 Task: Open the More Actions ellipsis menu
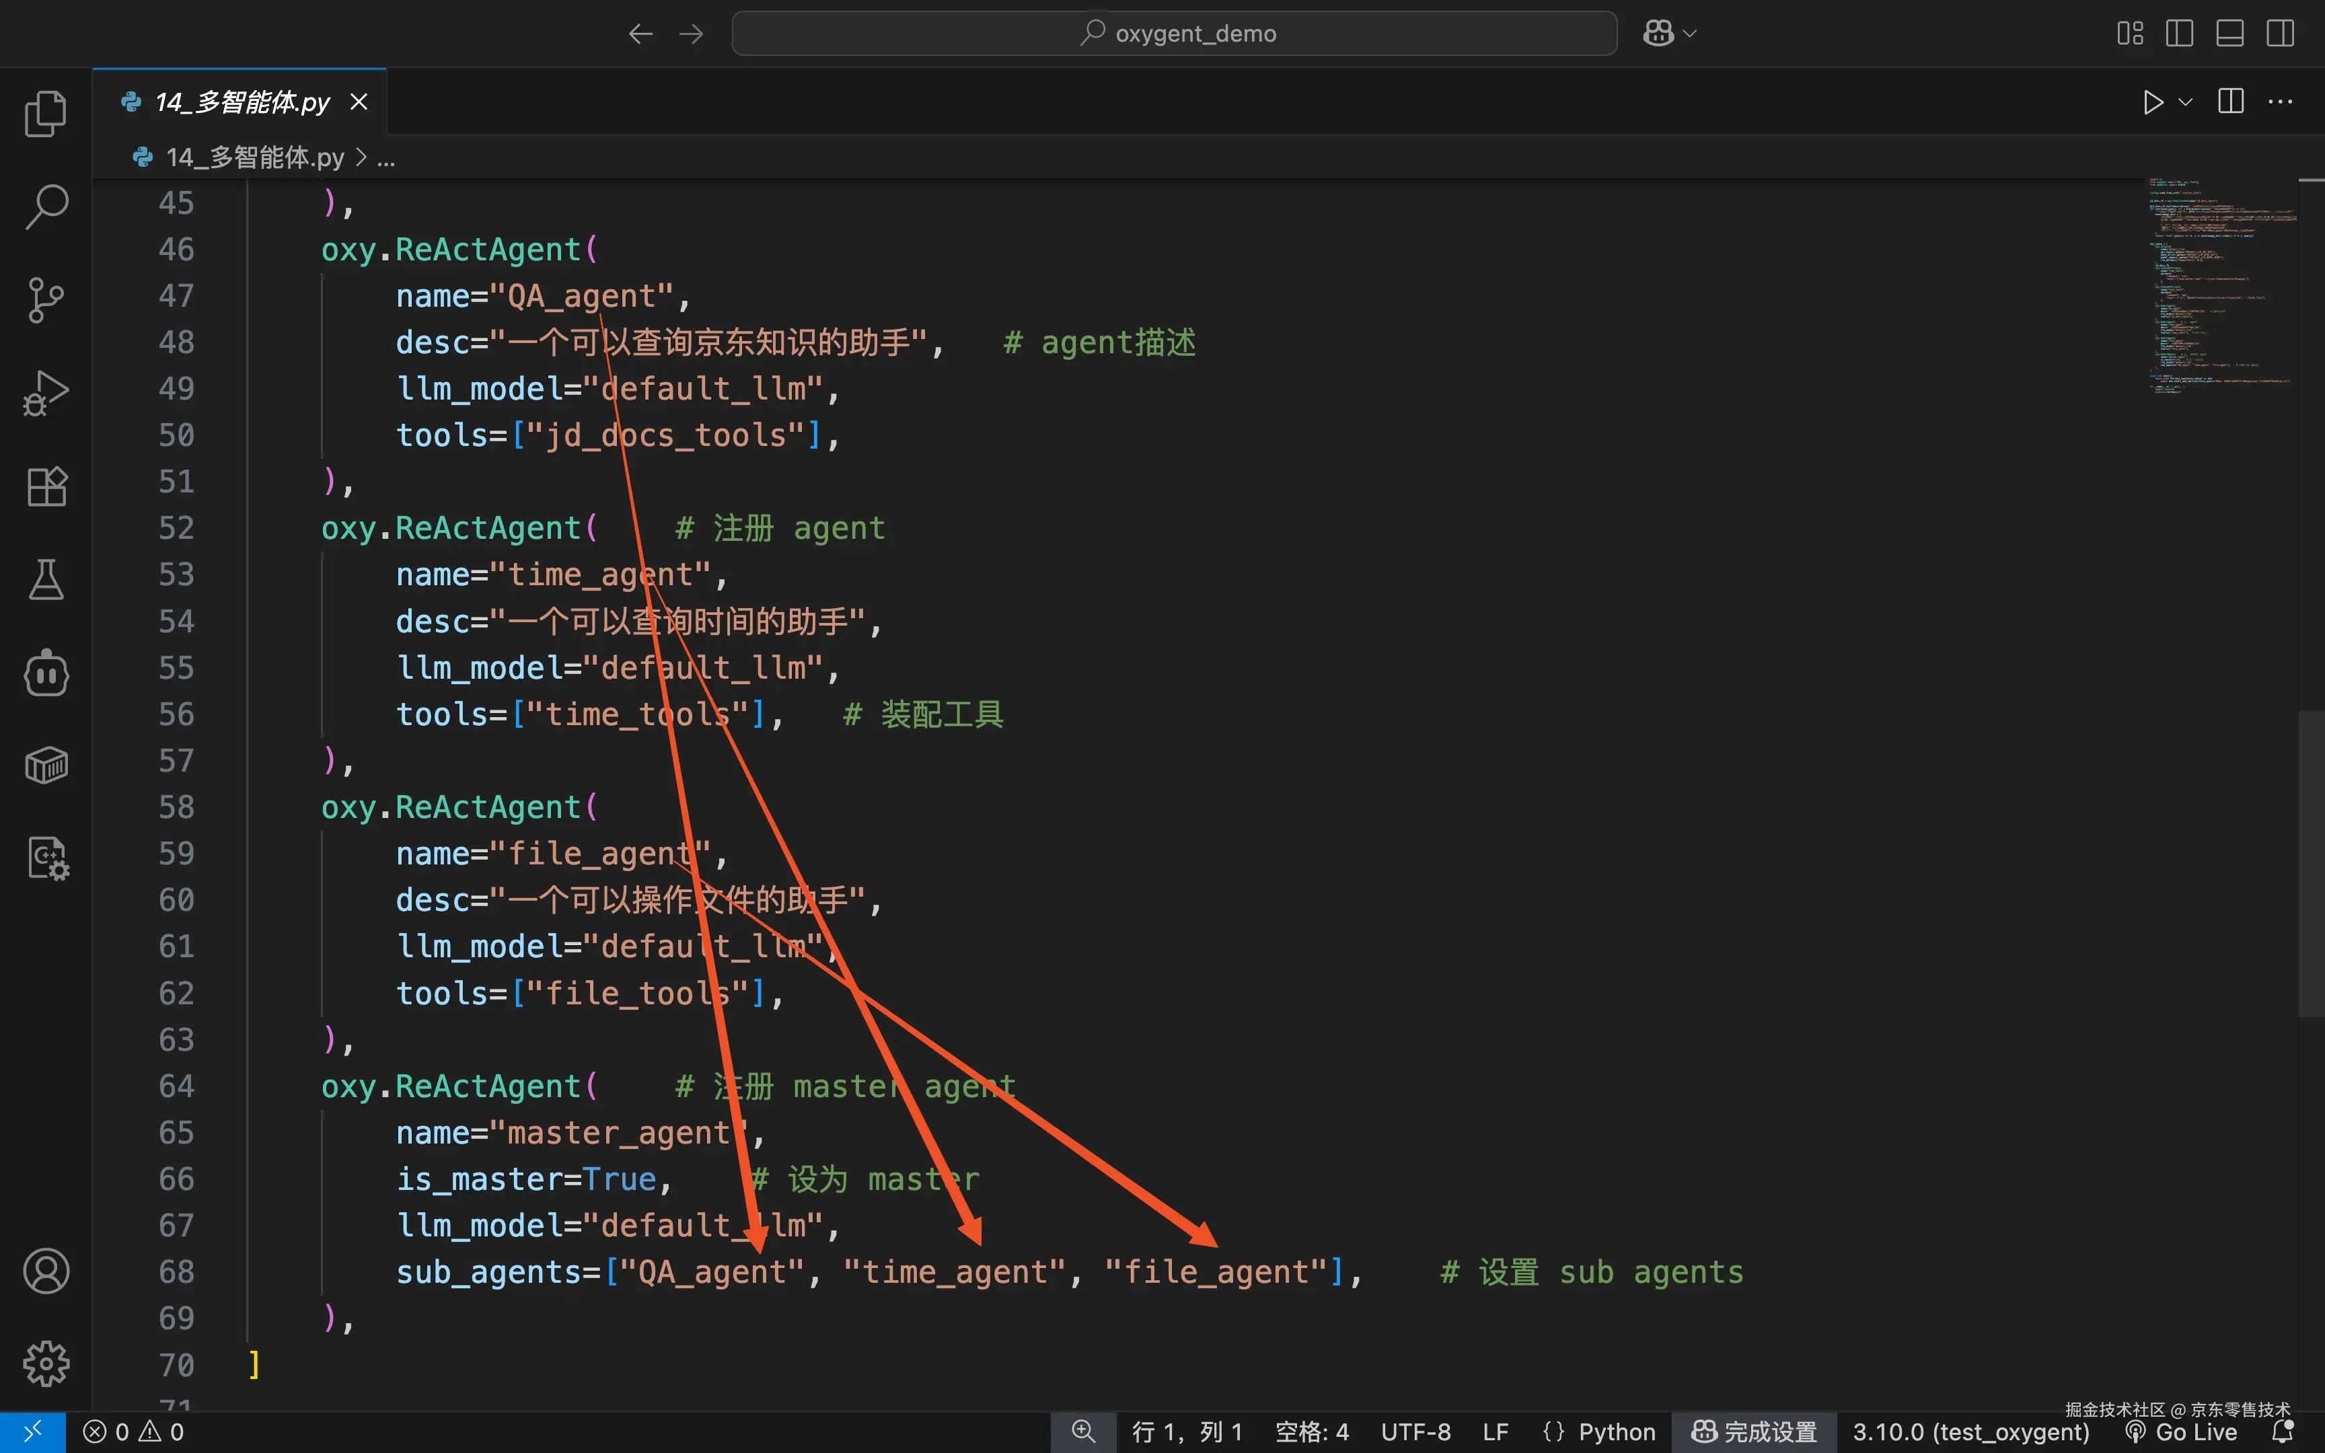(x=2280, y=102)
